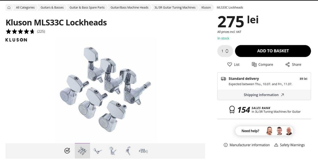Open the 225 reviews link

coord(41,31)
